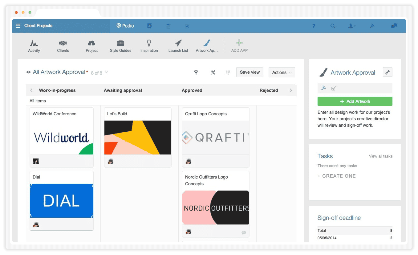The height and width of the screenshot is (255, 418).
Task: Expand the view dropdown next to 8 of 8
Action: pos(106,72)
